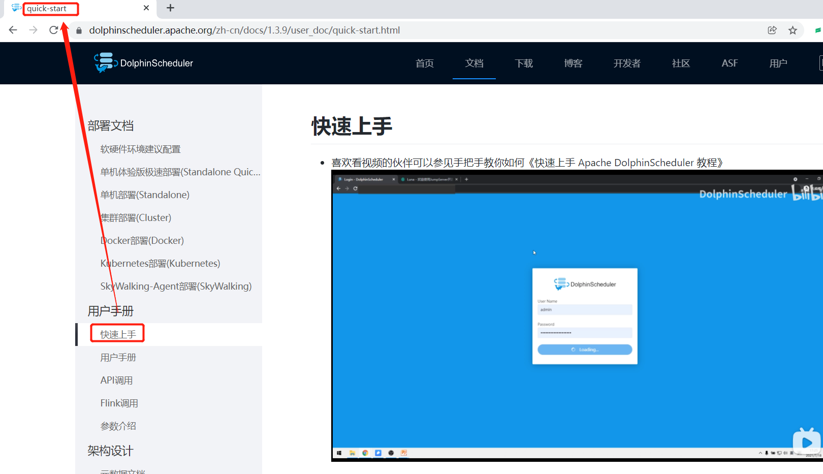
Task: Click the address bar URL
Action: point(244,30)
